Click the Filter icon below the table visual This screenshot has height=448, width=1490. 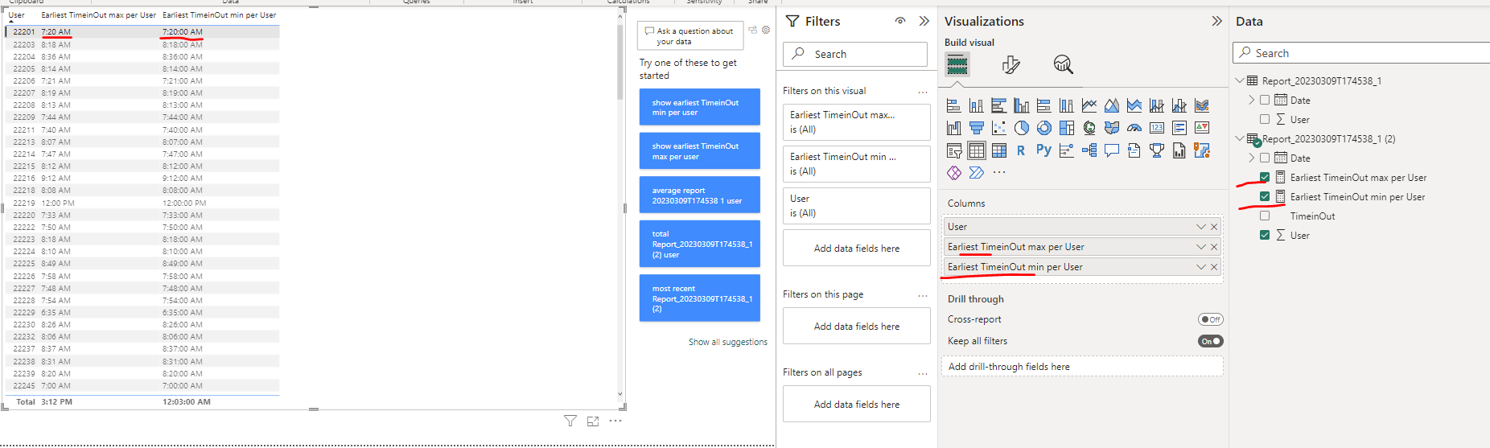570,421
